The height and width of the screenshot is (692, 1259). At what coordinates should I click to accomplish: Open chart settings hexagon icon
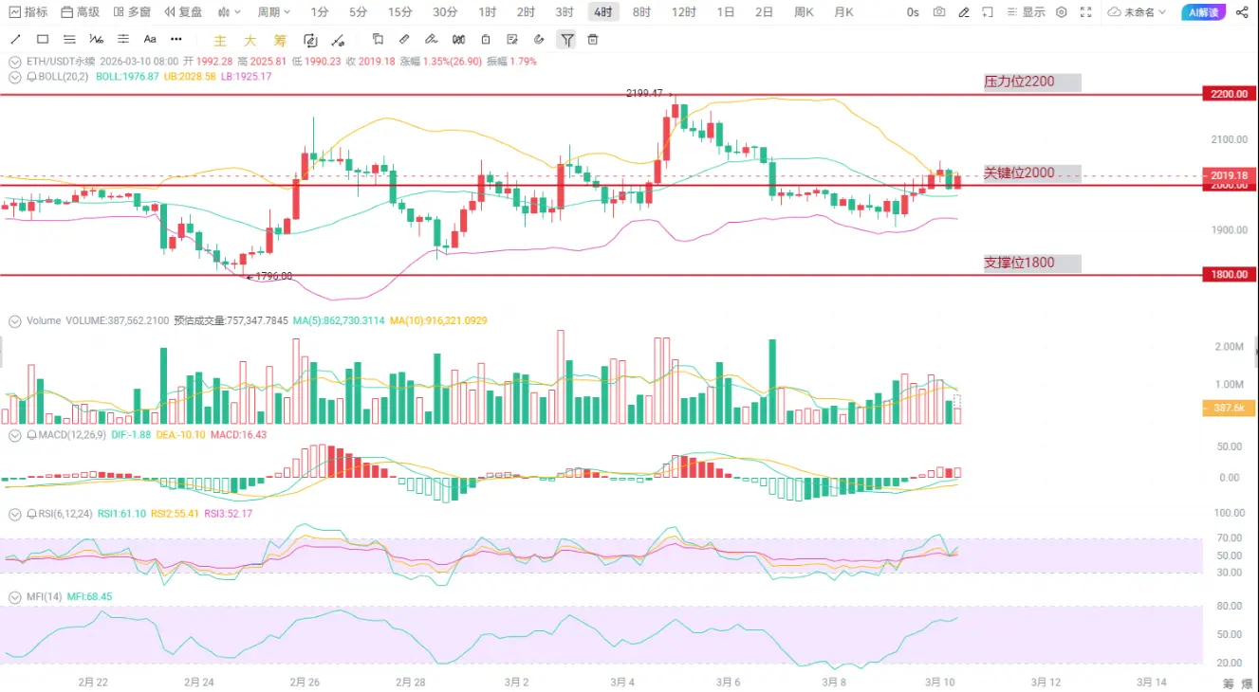[1061, 12]
